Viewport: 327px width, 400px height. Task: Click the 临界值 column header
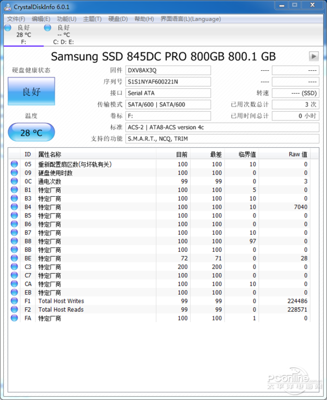[241, 154]
